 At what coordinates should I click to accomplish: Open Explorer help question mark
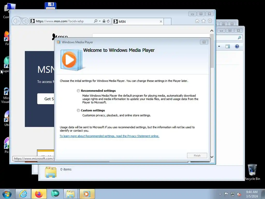[237, 46]
